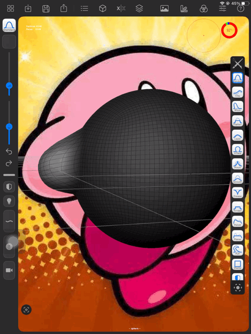Click the lower brush intensity slider handle
The height and width of the screenshot is (334, 251).
pyautogui.click(x=9, y=127)
